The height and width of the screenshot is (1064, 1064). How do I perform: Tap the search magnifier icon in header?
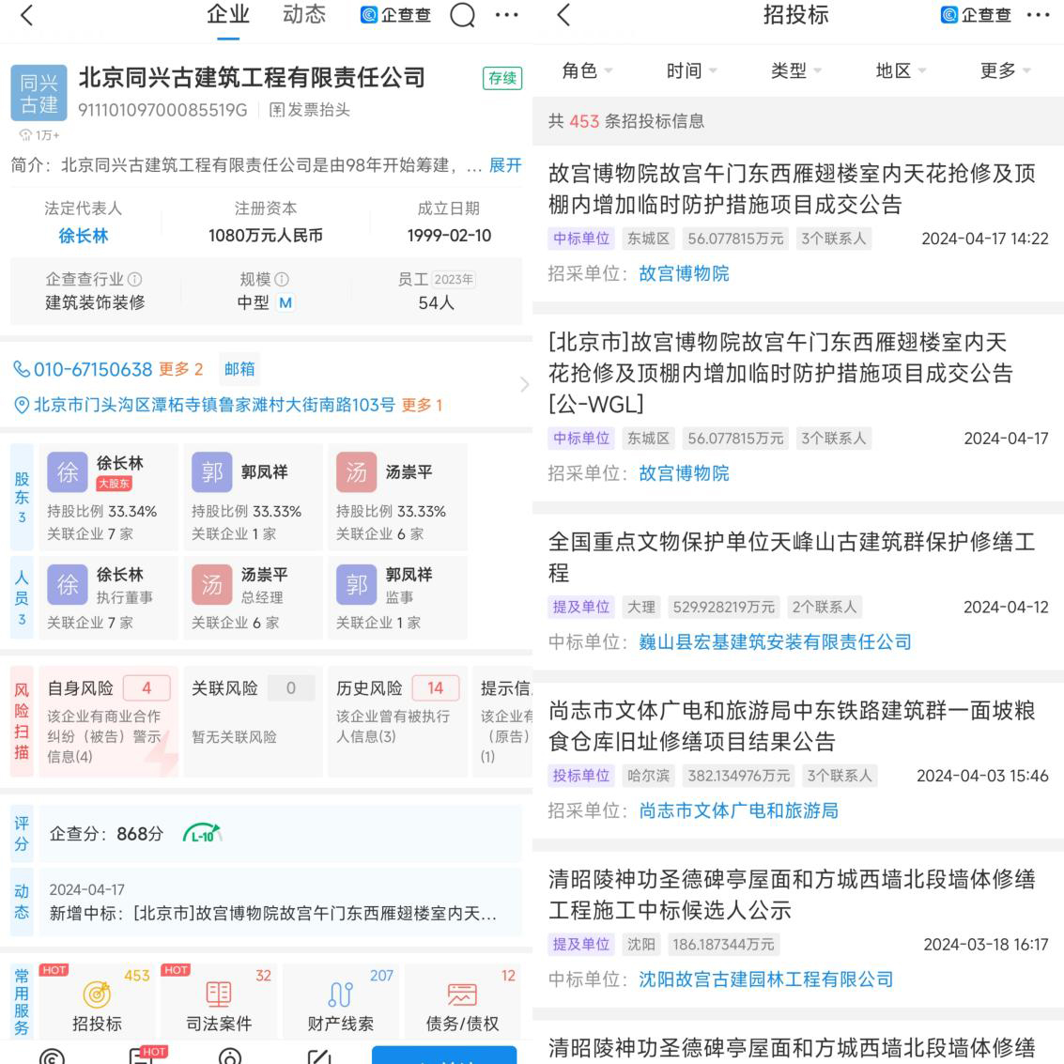462,15
